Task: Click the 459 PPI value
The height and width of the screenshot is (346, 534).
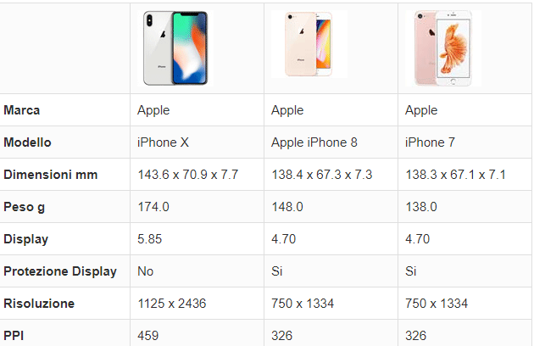Action: [x=147, y=335]
